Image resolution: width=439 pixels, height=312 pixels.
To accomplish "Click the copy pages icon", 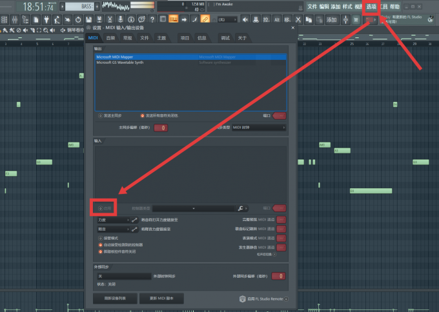I will click(x=309, y=19).
